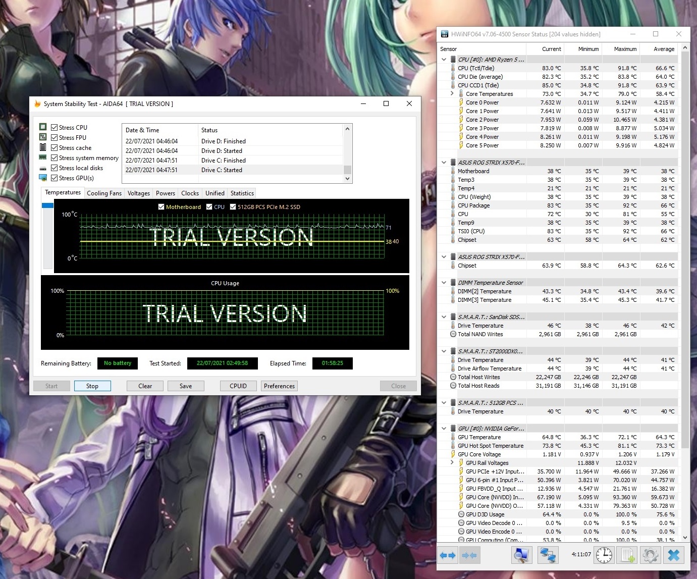Viewport: 697px width, 579px height.
Task: Open the Powers tab
Action: pyautogui.click(x=166, y=193)
